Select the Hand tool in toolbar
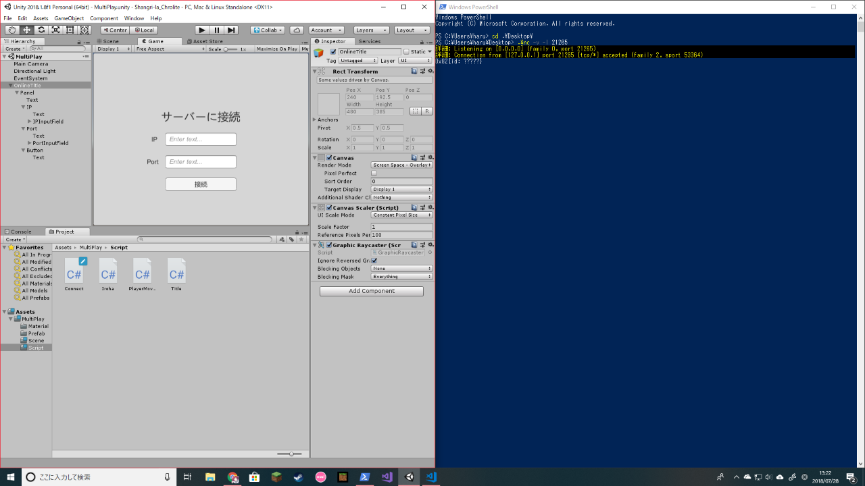The image size is (865, 486). 12,30
